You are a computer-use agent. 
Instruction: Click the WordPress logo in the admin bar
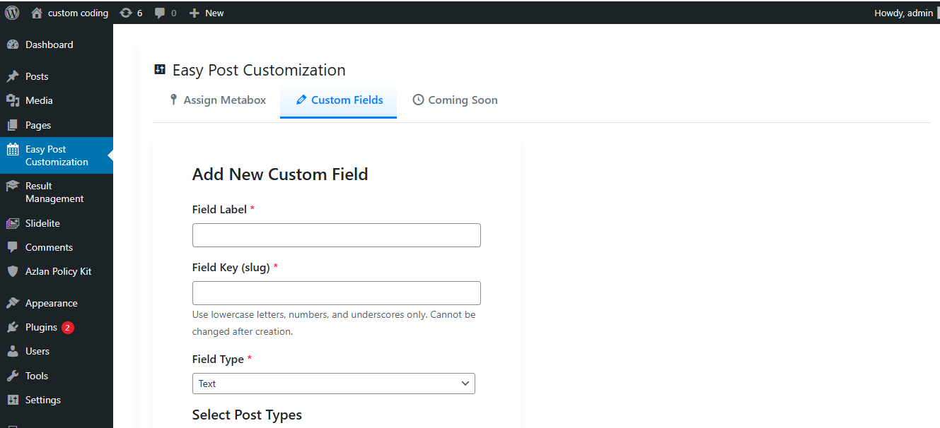click(11, 12)
